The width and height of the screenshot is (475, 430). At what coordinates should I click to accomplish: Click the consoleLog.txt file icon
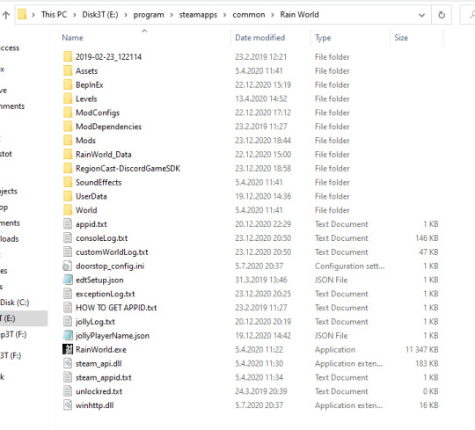coord(68,237)
